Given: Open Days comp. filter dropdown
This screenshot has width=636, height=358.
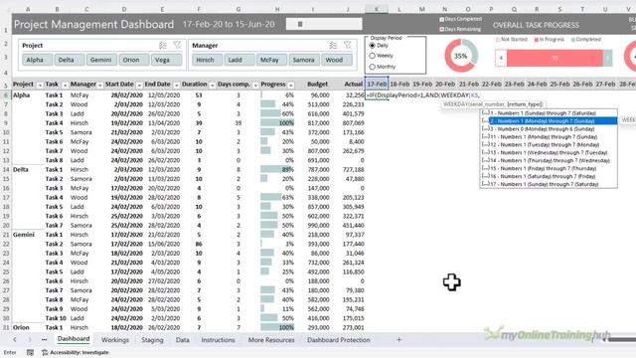Looking at the screenshot, I should coord(255,85).
